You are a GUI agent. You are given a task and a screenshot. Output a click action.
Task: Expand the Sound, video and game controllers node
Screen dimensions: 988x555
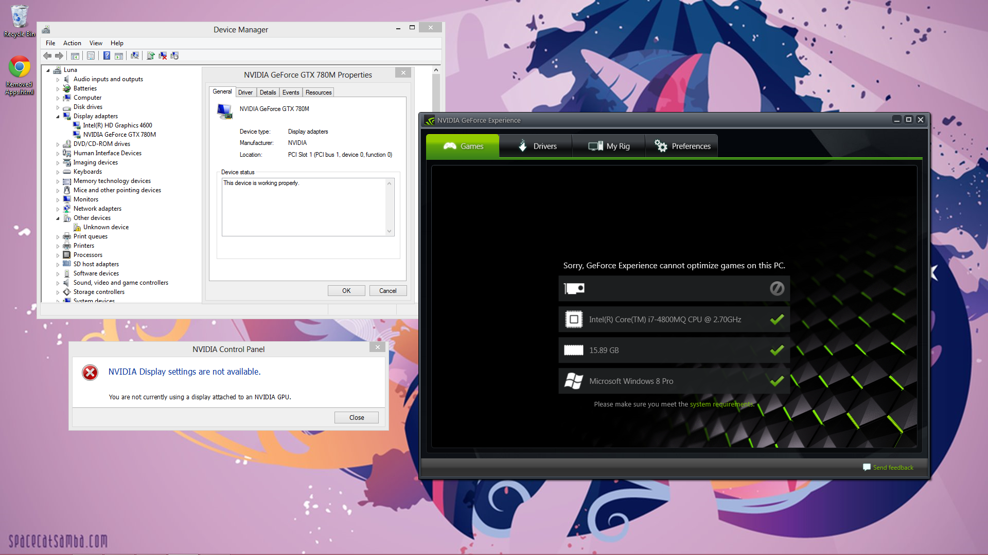58,283
